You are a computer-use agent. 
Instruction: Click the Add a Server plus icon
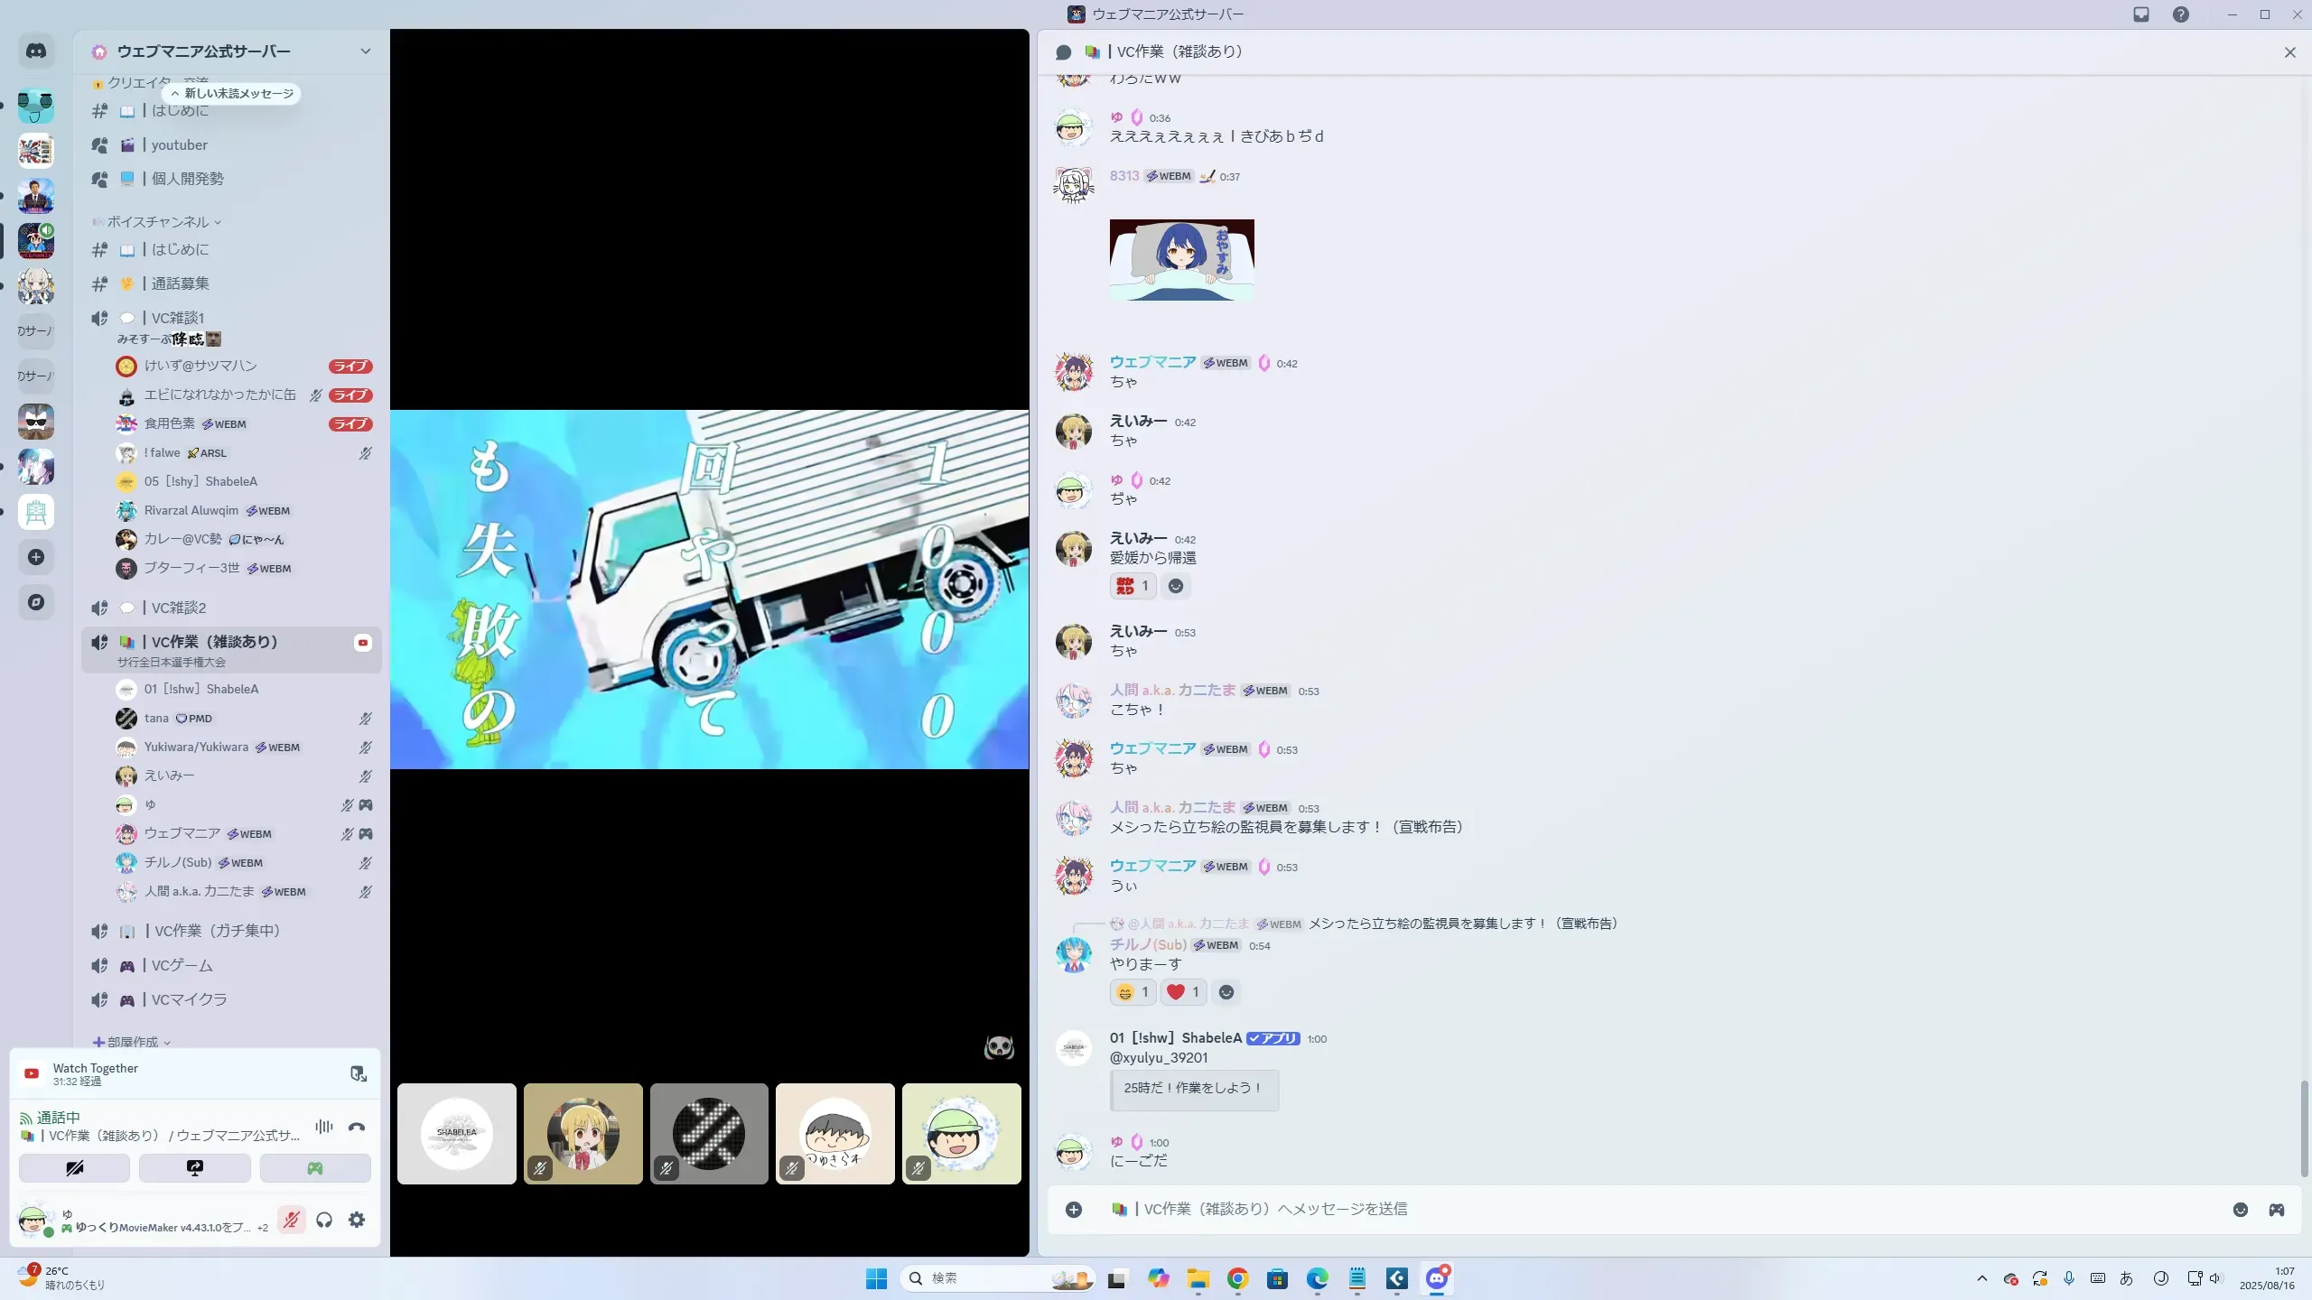point(36,557)
